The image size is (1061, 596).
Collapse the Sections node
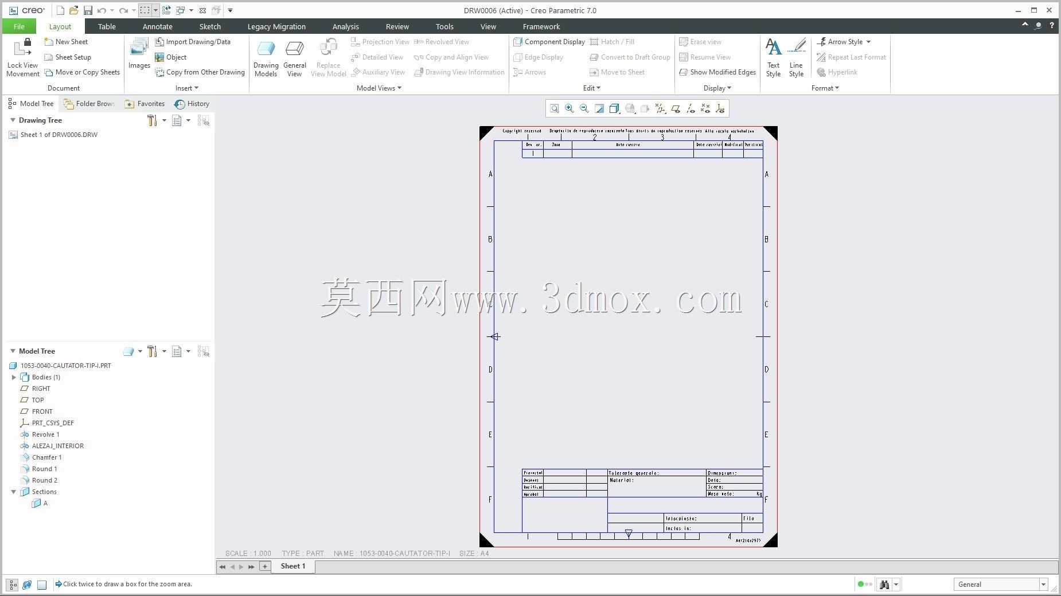(14, 492)
